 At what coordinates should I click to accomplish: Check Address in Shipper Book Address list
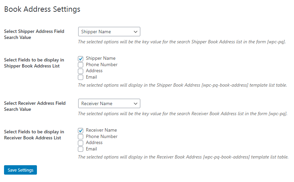coord(81,71)
